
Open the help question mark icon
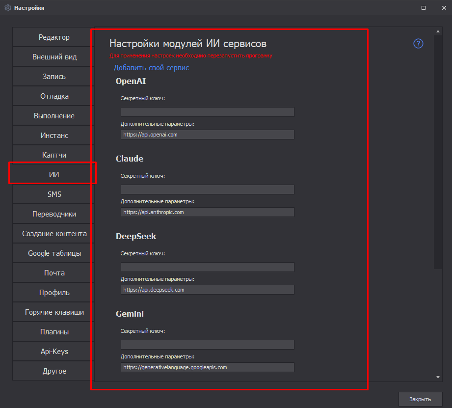coord(418,44)
